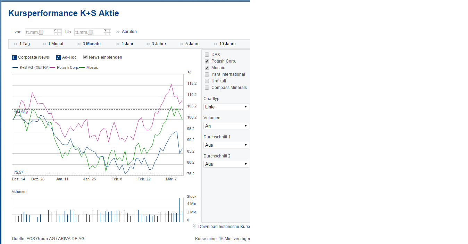Select the '3 Jahre' time range
This screenshot has width=468, height=244.
[159, 44]
